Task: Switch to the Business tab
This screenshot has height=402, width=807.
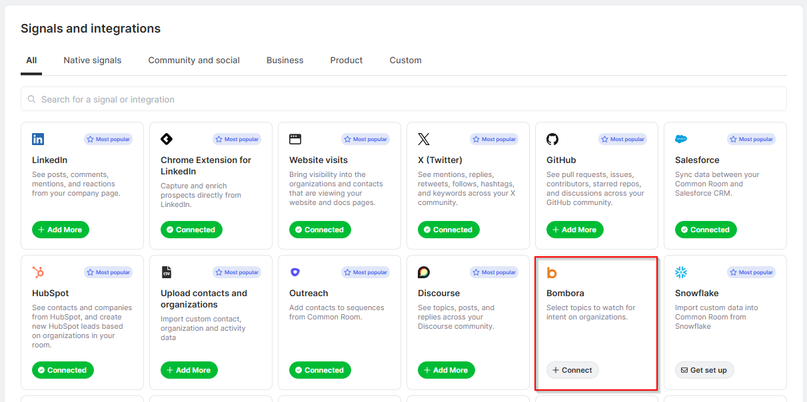Action: [x=285, y=60]
